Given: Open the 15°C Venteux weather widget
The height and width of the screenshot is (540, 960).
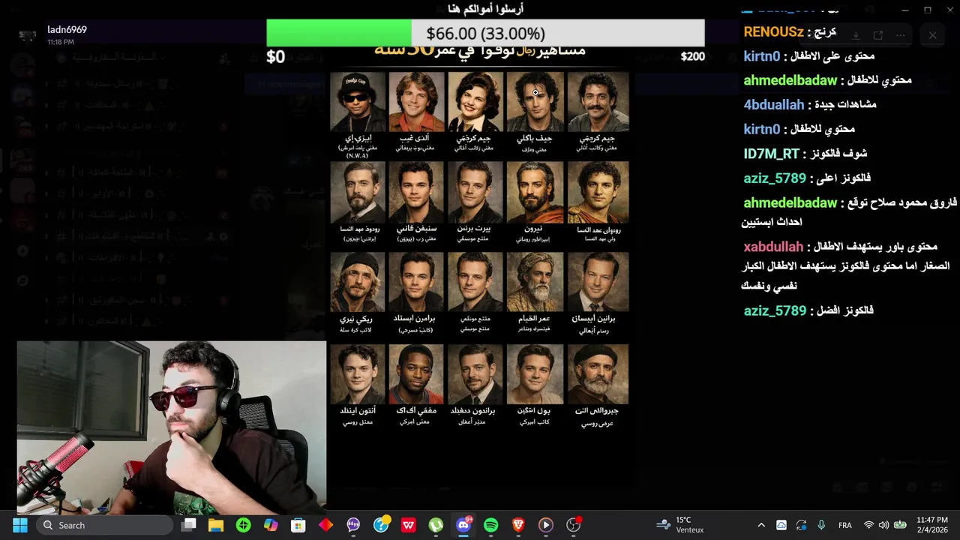Looking at the screenshot, I should tap(679, 525).
